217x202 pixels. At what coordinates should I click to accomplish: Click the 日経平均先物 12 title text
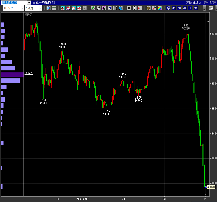click(44, 2)
